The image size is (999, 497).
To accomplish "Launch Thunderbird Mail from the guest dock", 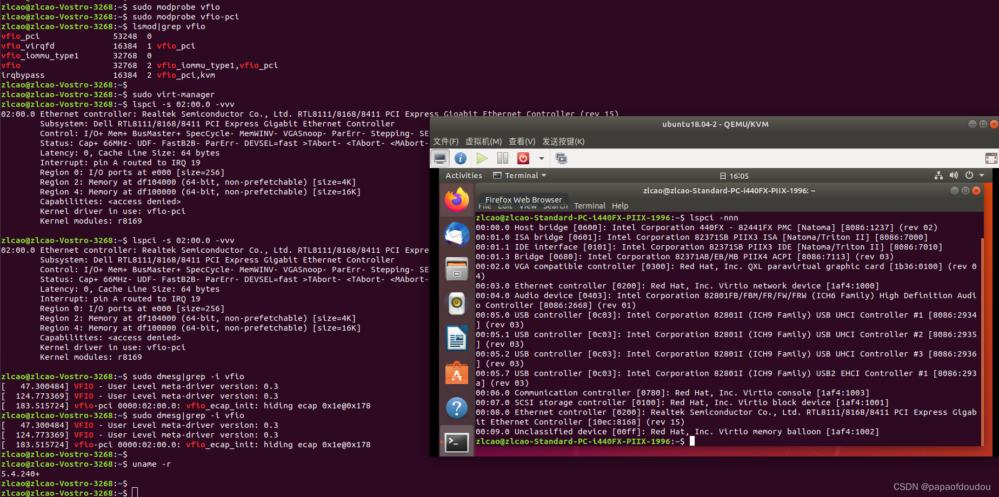I will (457, 234).
